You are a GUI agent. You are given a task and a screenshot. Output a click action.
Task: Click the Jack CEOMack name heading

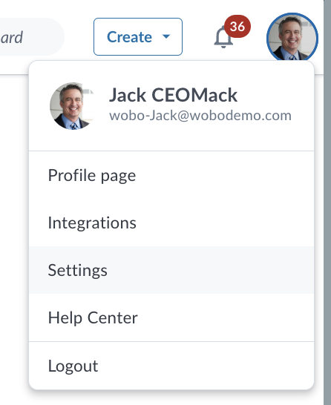coord(173,95)
